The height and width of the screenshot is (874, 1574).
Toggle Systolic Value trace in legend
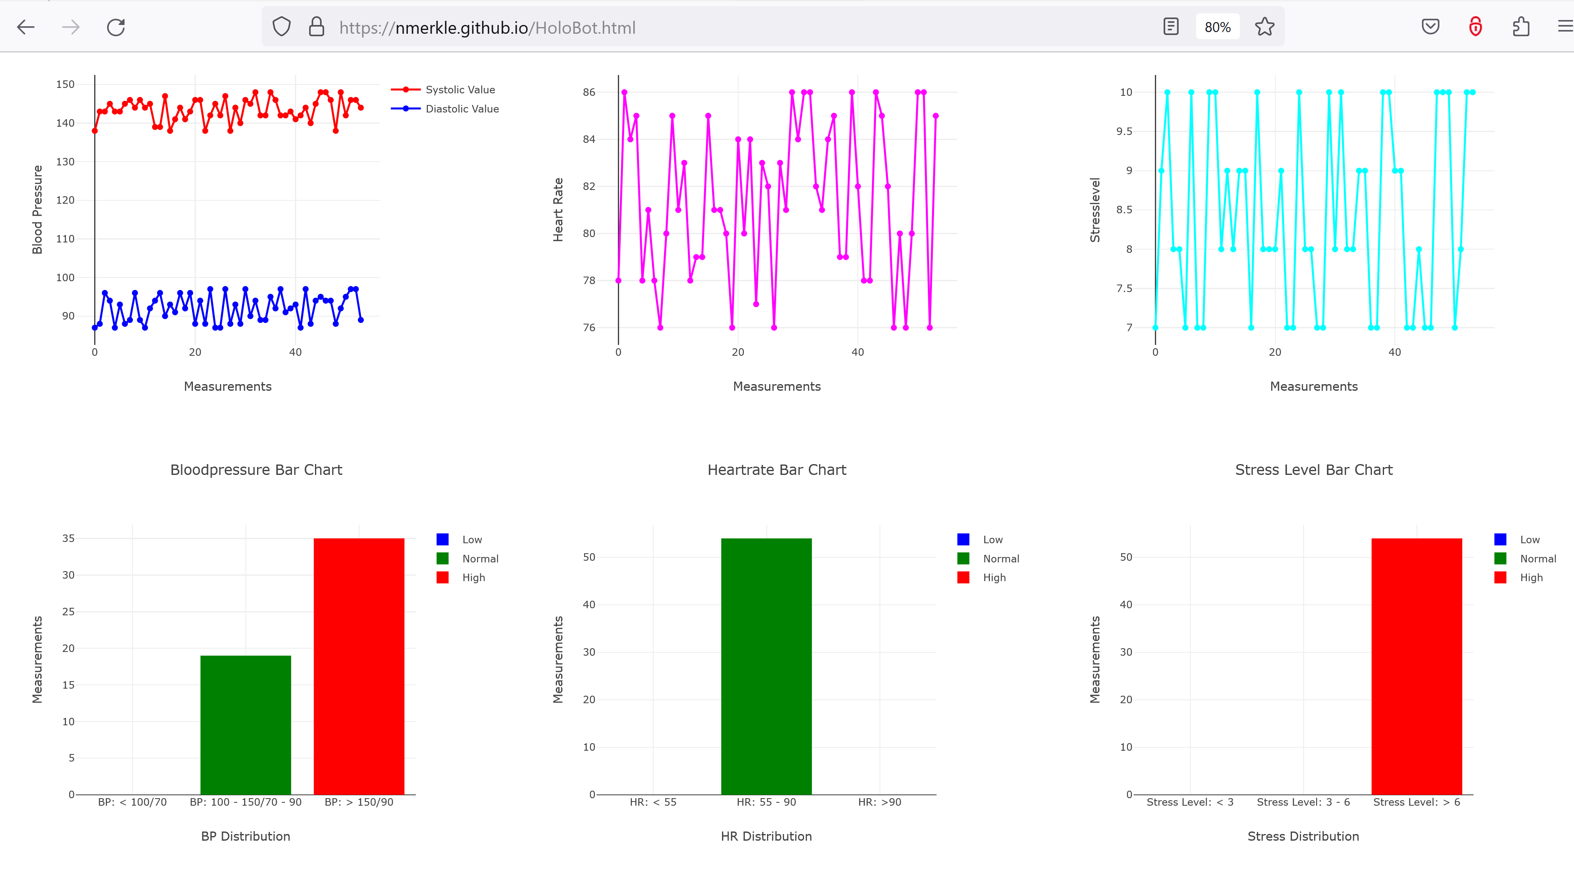[444, 90]
